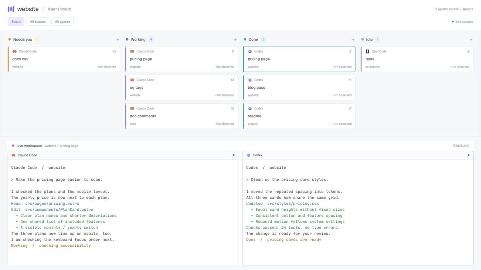Click the 'website / pricing page' workspace breadcrumb
The width and height of the screenshot is (481, 270).
point(61,146)
